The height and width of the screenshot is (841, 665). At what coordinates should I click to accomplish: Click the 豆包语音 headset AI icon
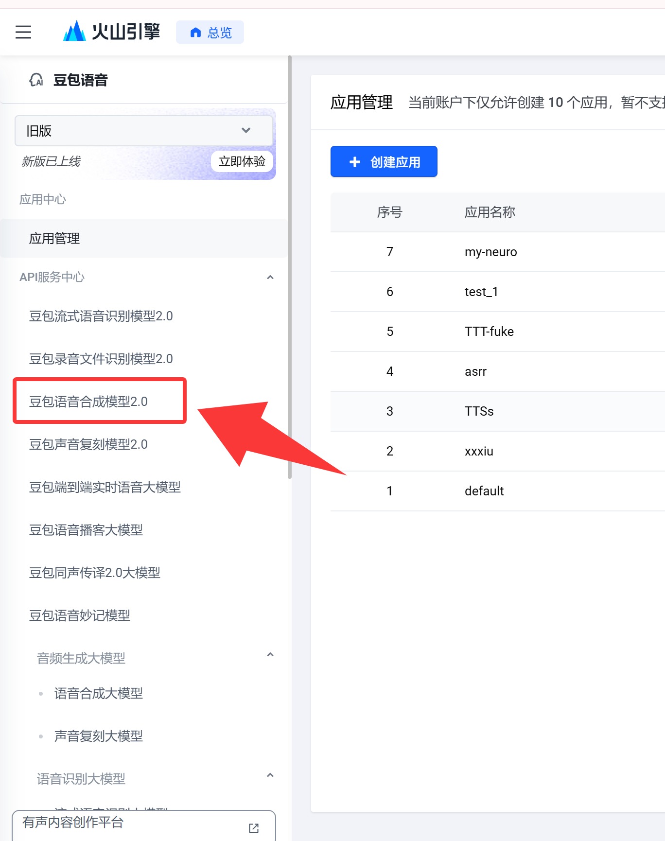(x=36, y=80)
